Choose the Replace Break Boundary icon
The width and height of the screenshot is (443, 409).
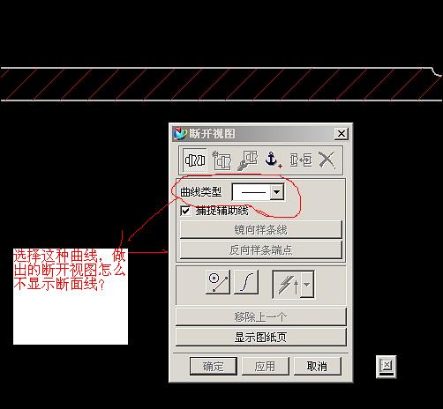pyautogui.click(x=247, y=160)
